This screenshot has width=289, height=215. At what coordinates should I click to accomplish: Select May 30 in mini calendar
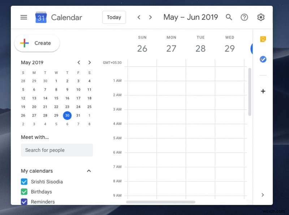click(x=67, y=115)
